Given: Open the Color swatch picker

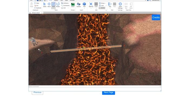Looking at the screenshot, I should tap(96, 4).
